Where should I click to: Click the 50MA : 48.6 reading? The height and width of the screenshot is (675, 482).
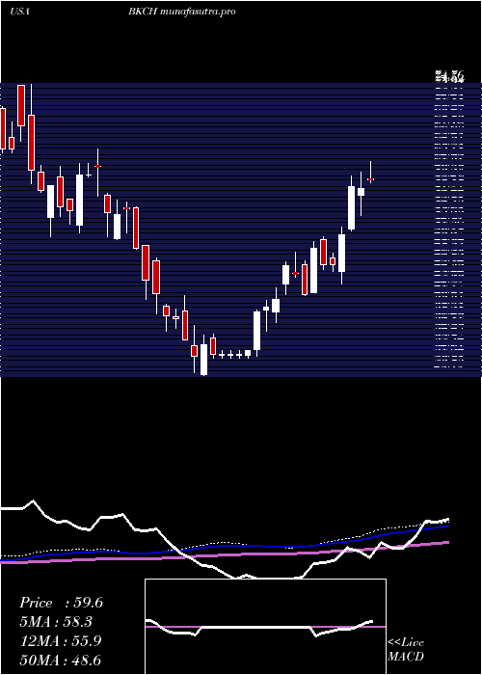click(x=61, y=660)
